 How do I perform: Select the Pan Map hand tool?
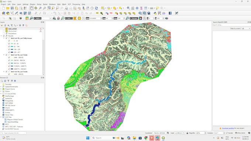[31, 8]
